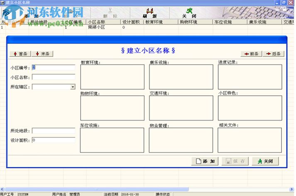Viewport: 296px width, 196px height.
Task: Select the 南湖小区 cell in the grid
Action: click(x=103, y=27)
